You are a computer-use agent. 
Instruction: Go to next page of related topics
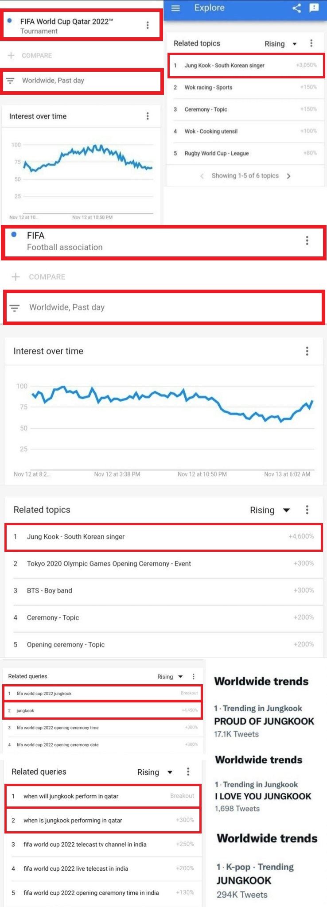(288, 176)
